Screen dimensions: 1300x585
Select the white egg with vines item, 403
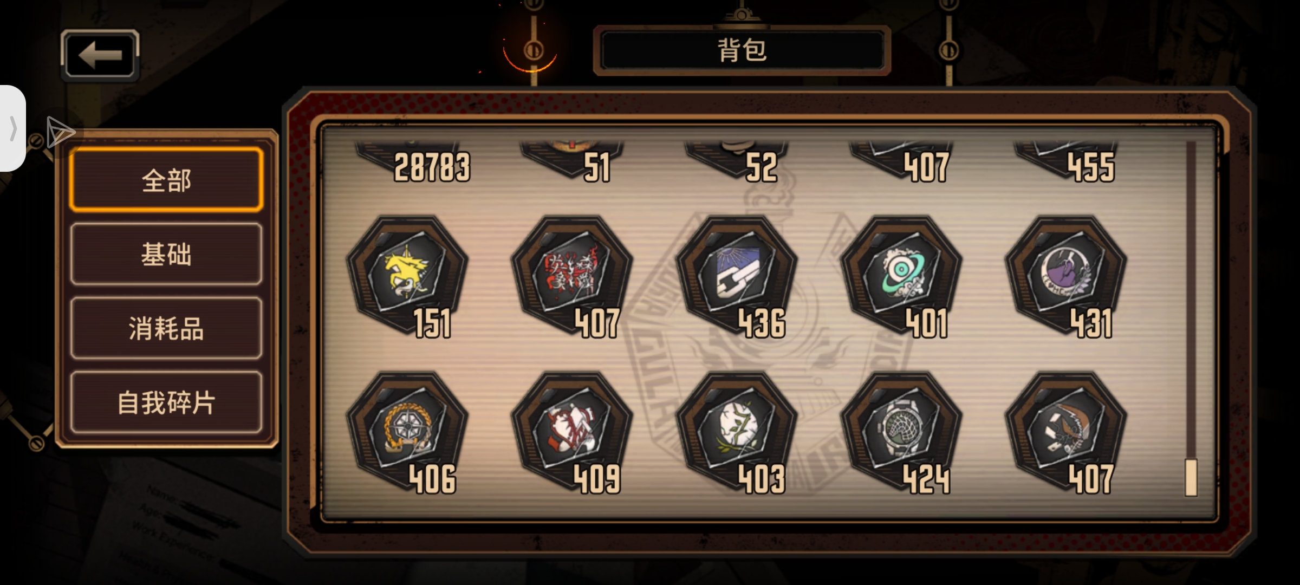737,431
